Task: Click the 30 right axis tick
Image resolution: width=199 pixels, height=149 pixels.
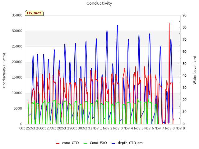Action: (184, 88)
